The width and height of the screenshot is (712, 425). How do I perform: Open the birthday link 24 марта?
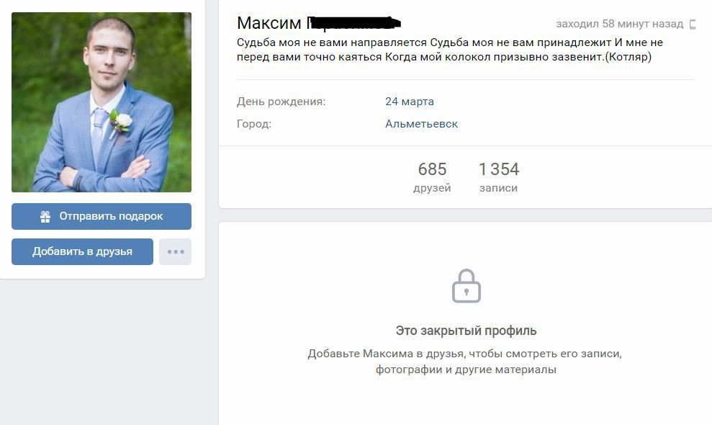(x=409, y=102)
